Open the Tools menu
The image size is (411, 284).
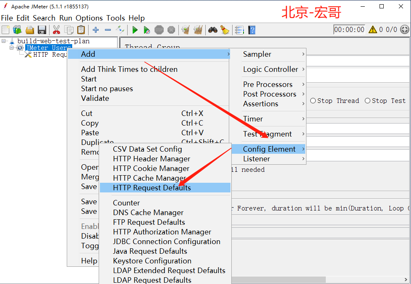point(115,18)
